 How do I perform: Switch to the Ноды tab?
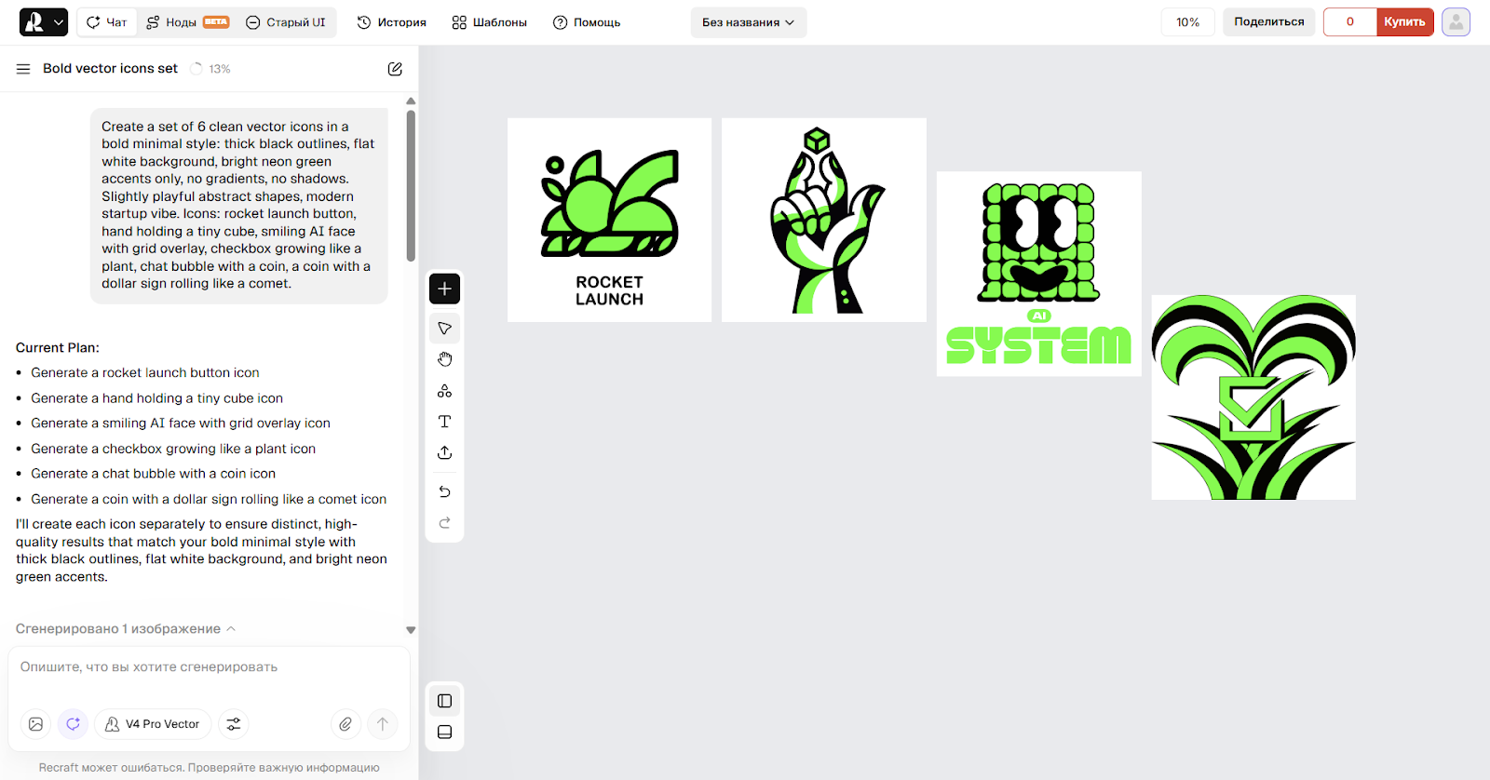pyautogui.click(x=187, y=22)
